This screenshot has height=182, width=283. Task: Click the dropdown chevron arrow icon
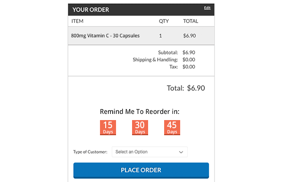pos(181,152)
